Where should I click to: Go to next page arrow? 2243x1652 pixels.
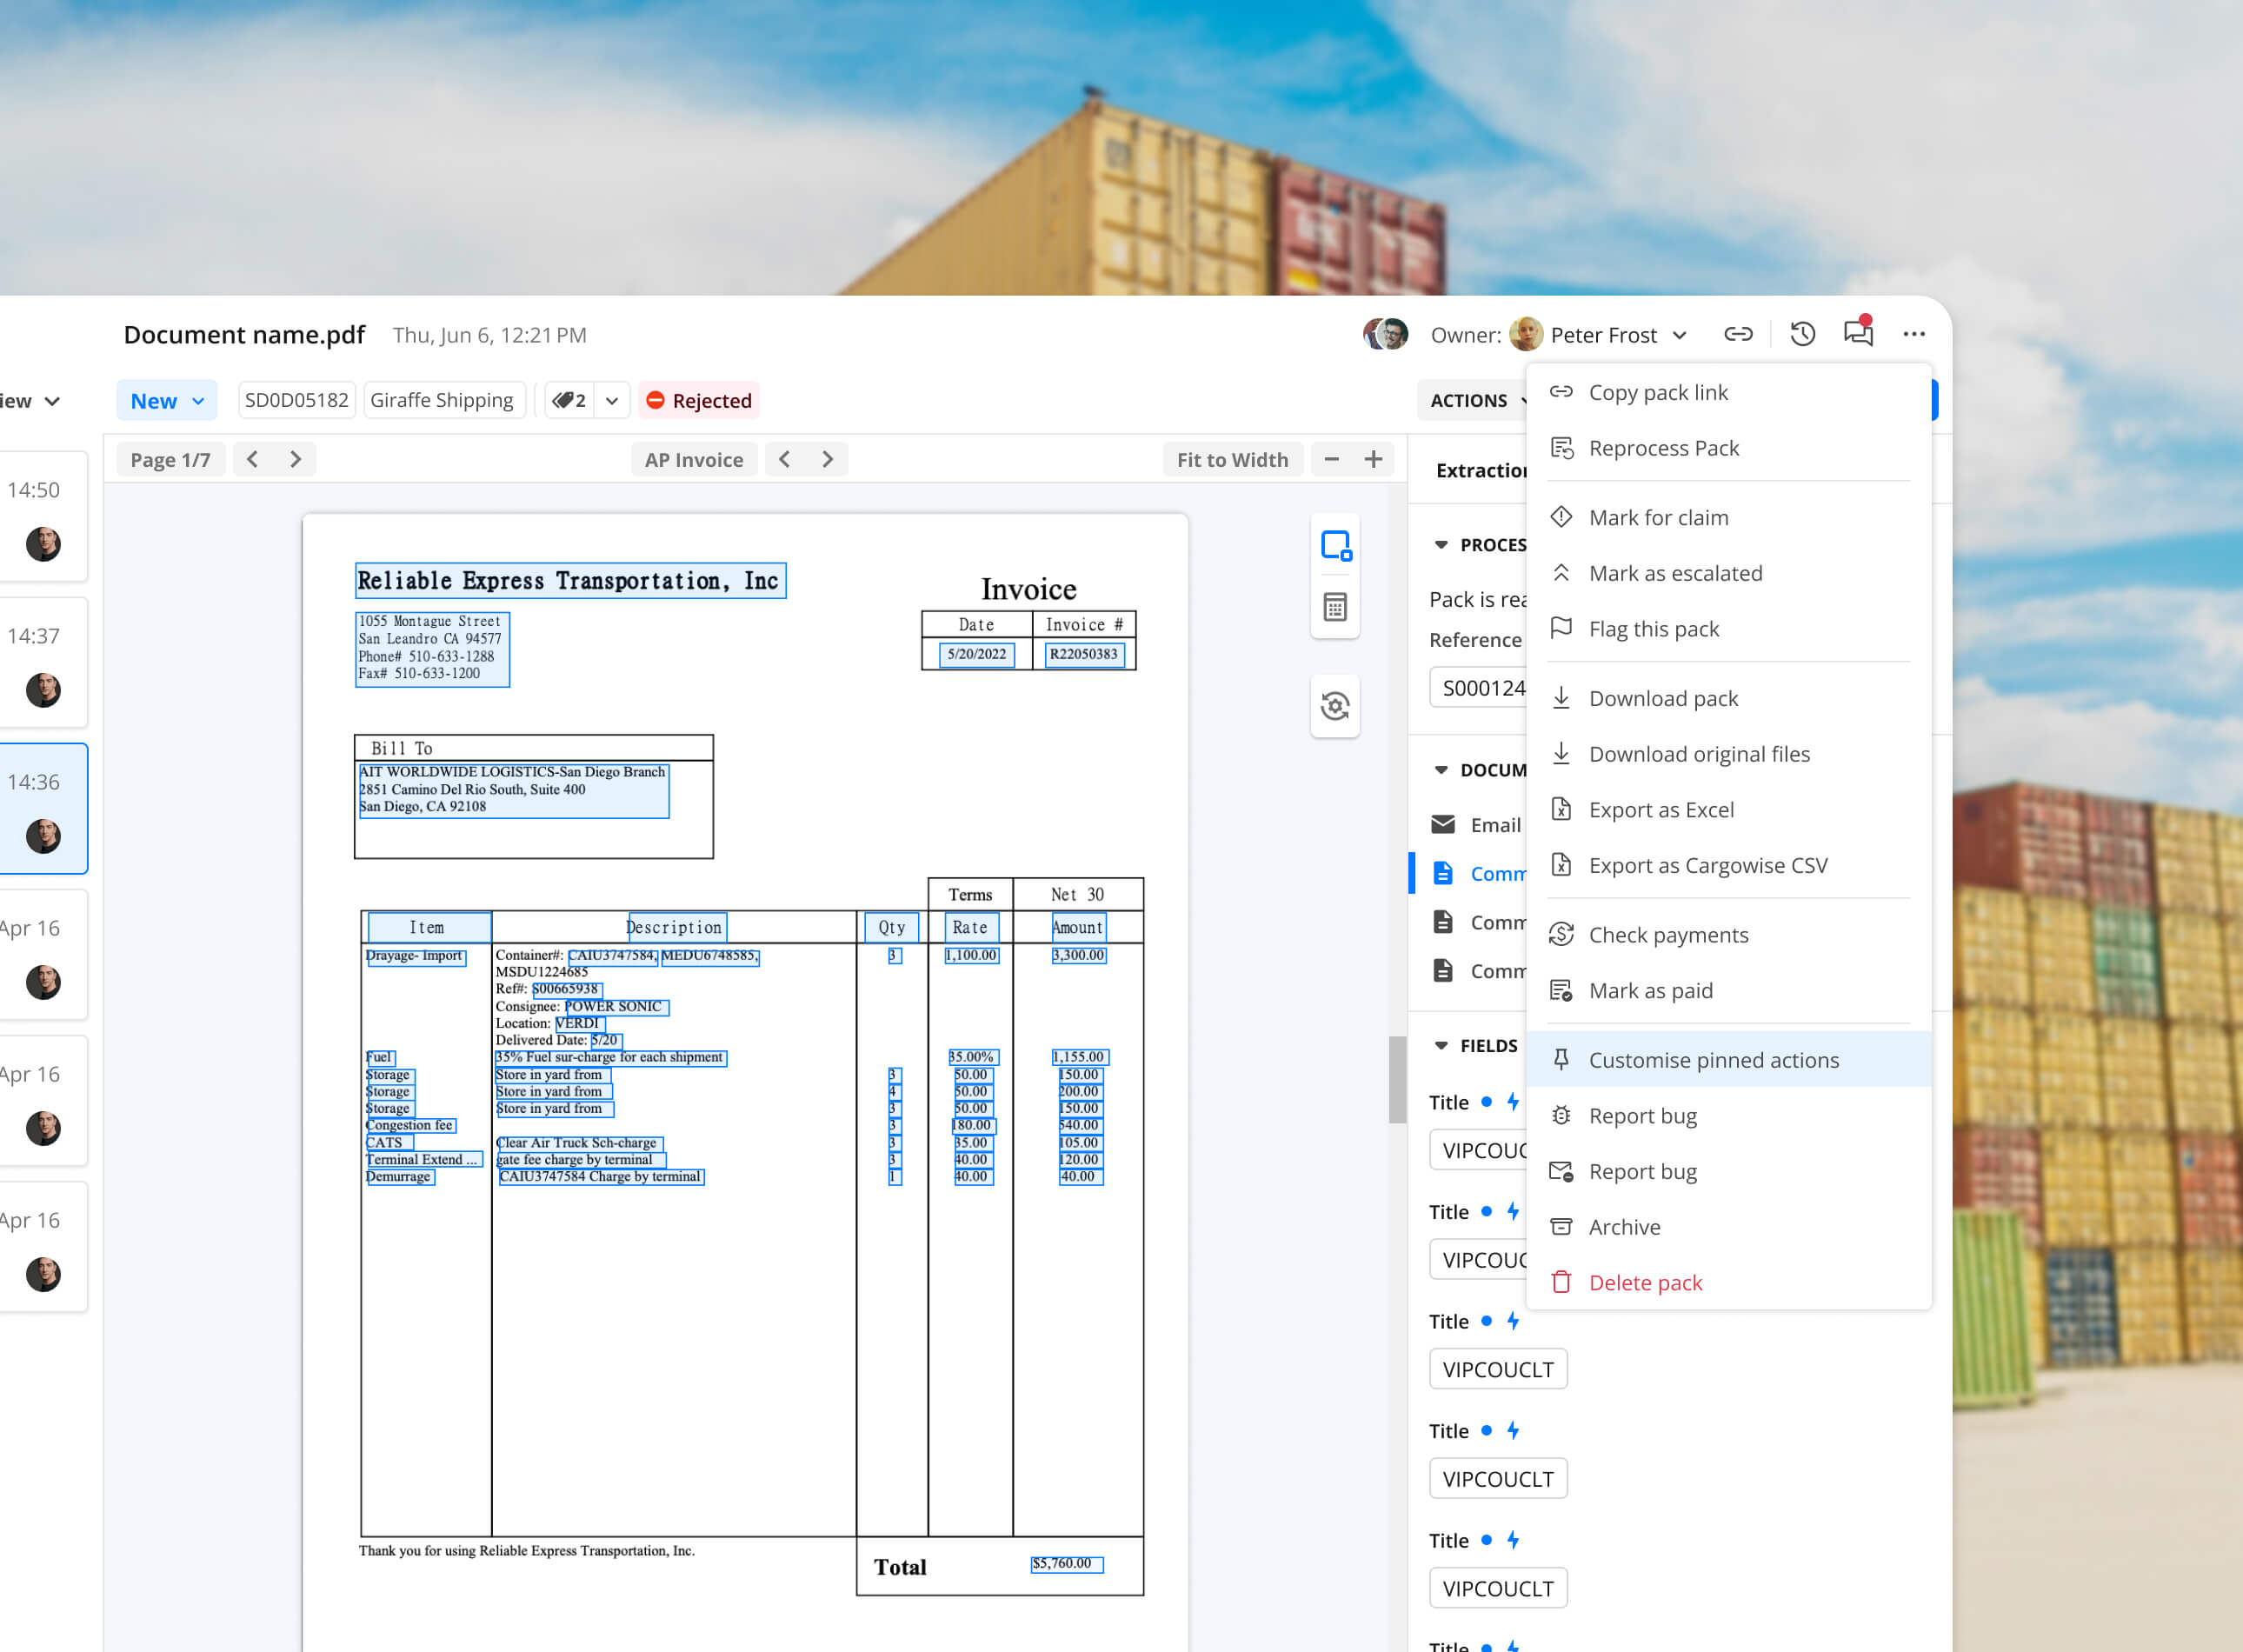295,459
